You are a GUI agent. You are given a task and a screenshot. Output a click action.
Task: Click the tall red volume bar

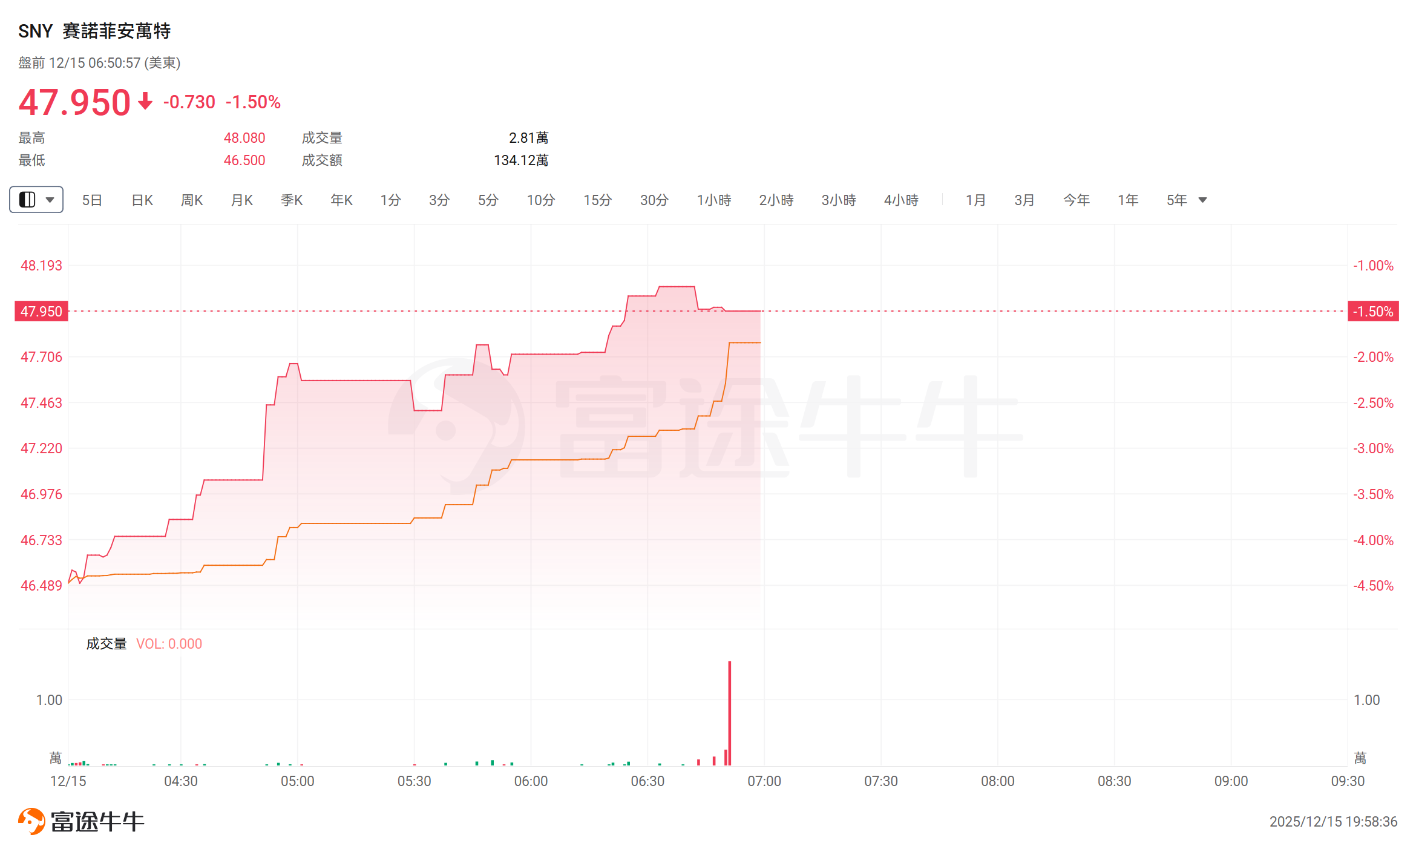(730, 714)
